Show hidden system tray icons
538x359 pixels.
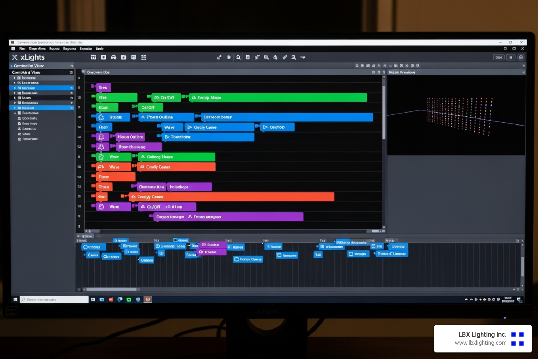pos(466,299)
